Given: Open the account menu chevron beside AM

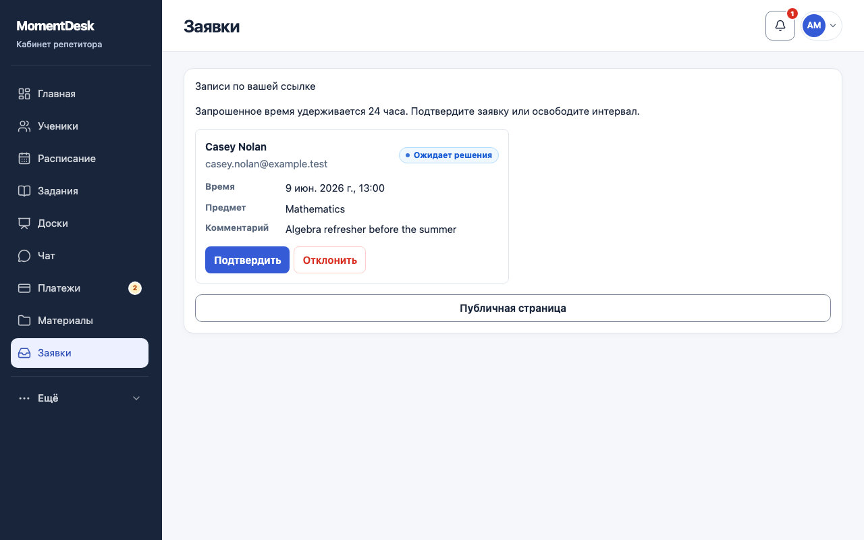Looking at the screenshot, I should [833, 26].
